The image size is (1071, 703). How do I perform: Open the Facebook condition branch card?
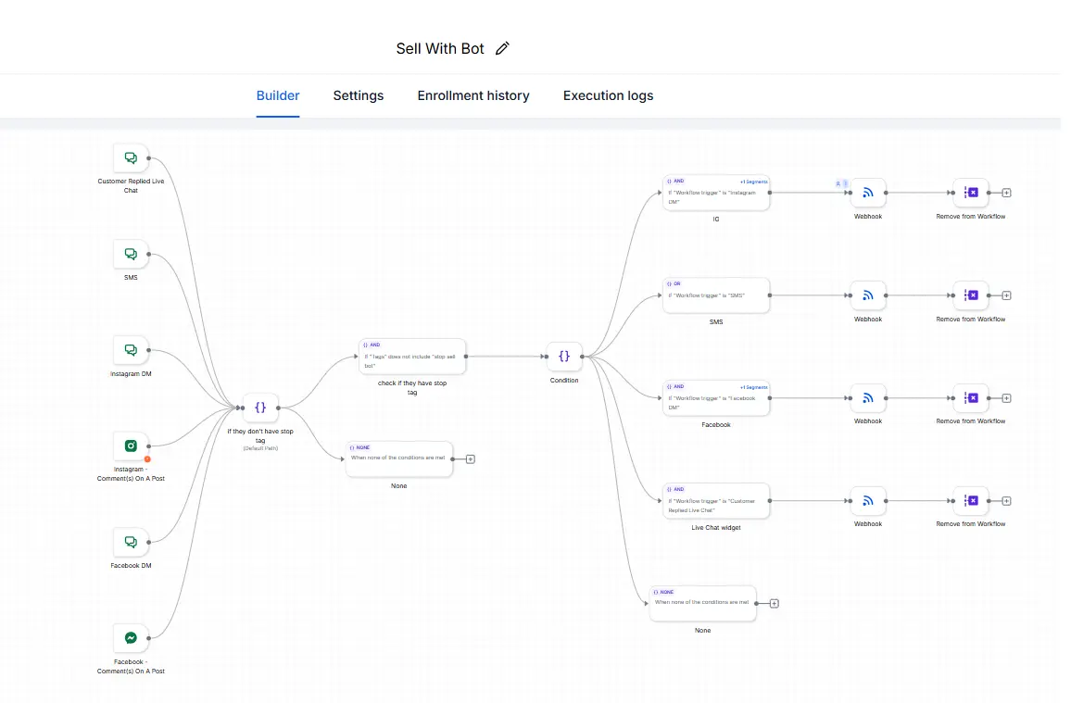(716, 398)
